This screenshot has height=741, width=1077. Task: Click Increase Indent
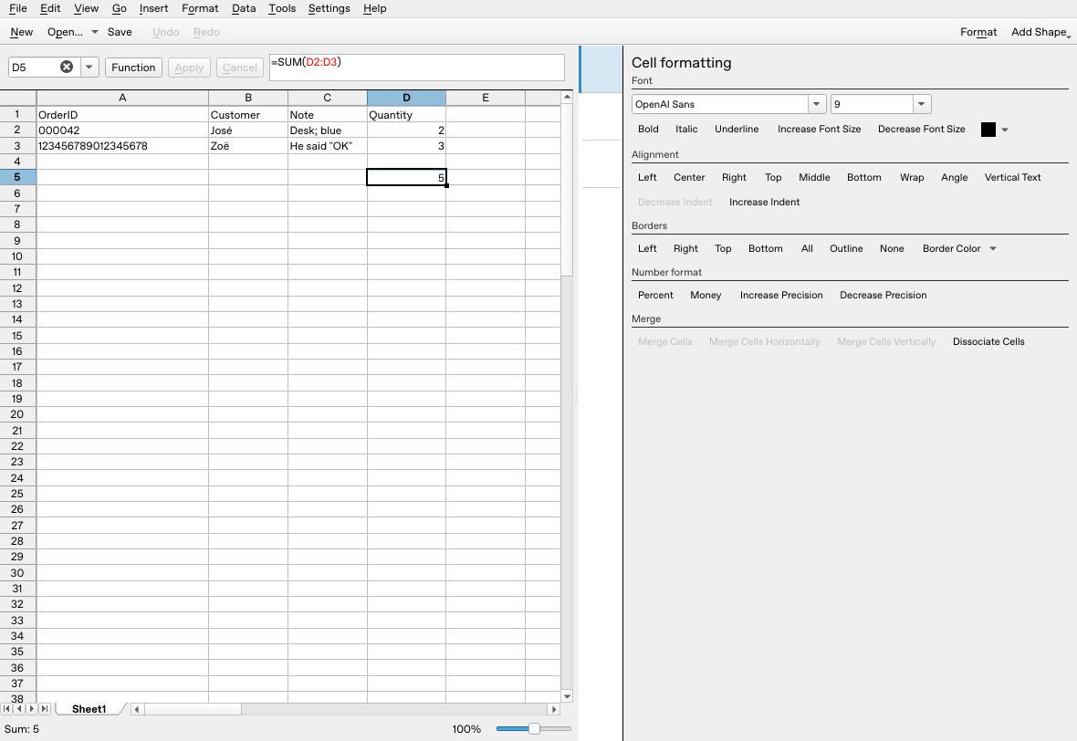point(764,202)
